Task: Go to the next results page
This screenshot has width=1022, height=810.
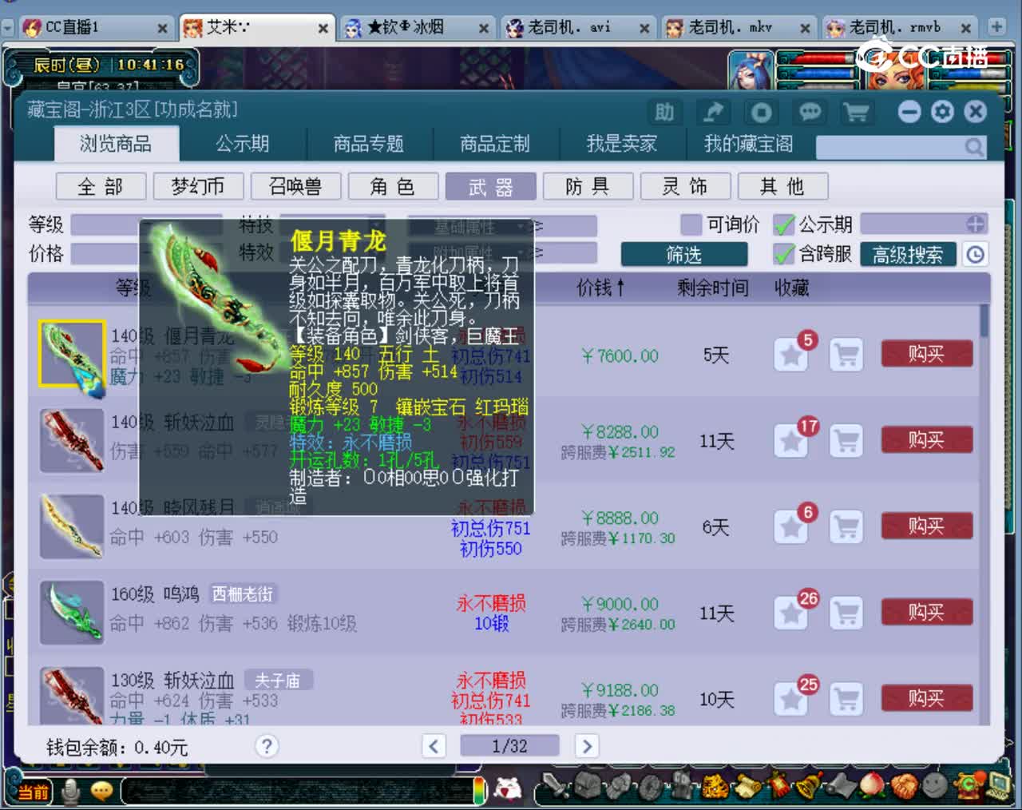Action: tap(587, 746)
